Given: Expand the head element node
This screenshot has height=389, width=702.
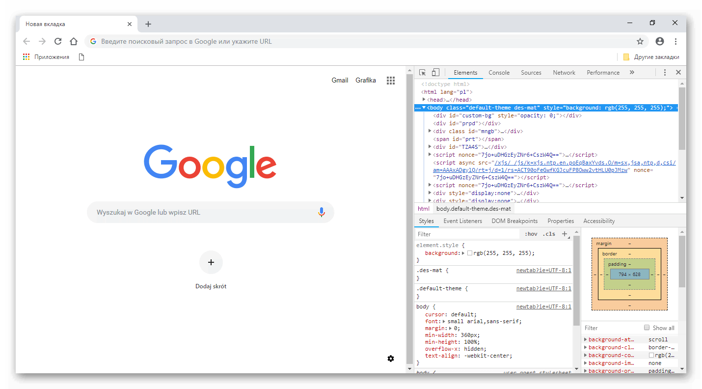Looking at the screenshot, I should pos(424,100).
